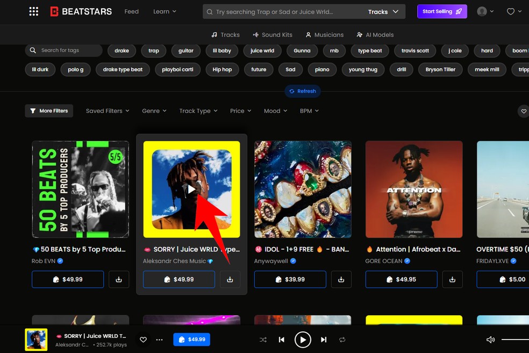
Task: Open the More Filters panel
Action: [x=49, y=111]
